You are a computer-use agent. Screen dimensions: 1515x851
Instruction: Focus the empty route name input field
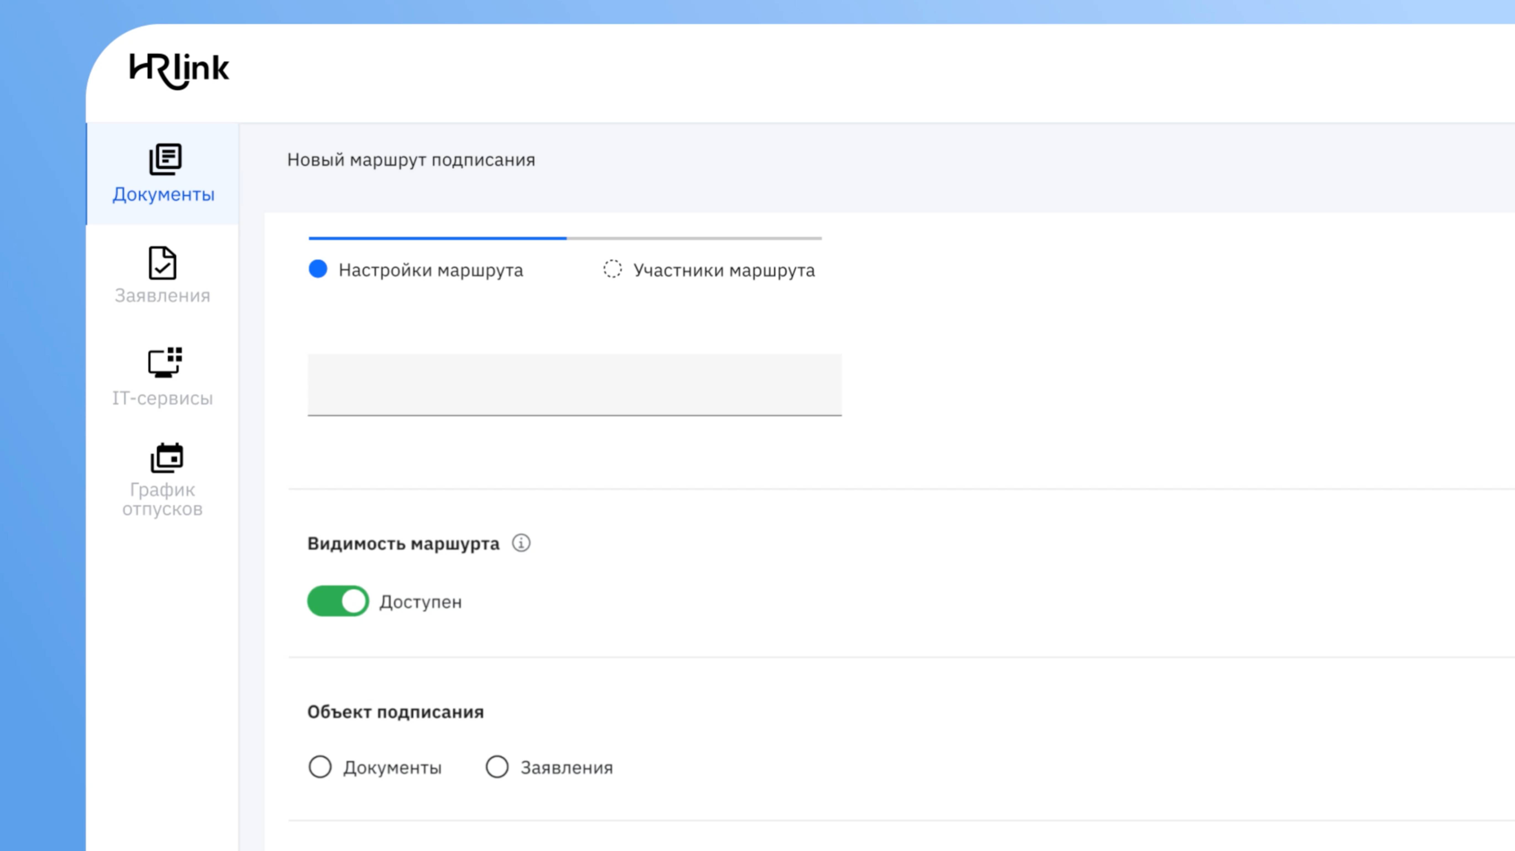point(574,385)
